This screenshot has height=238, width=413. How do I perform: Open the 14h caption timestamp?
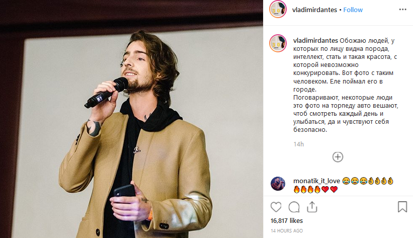click(298, 144)
